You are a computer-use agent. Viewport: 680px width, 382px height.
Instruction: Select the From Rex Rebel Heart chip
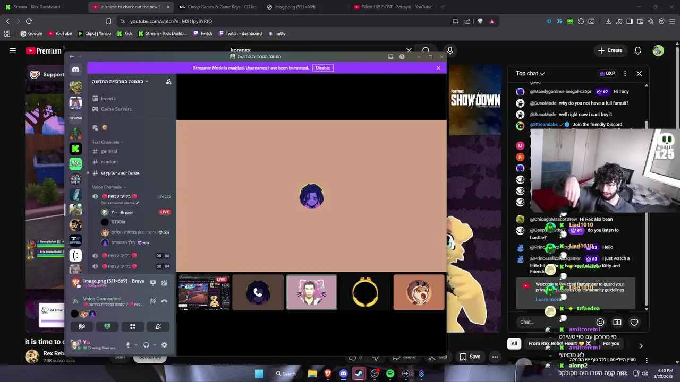[559, 344]
